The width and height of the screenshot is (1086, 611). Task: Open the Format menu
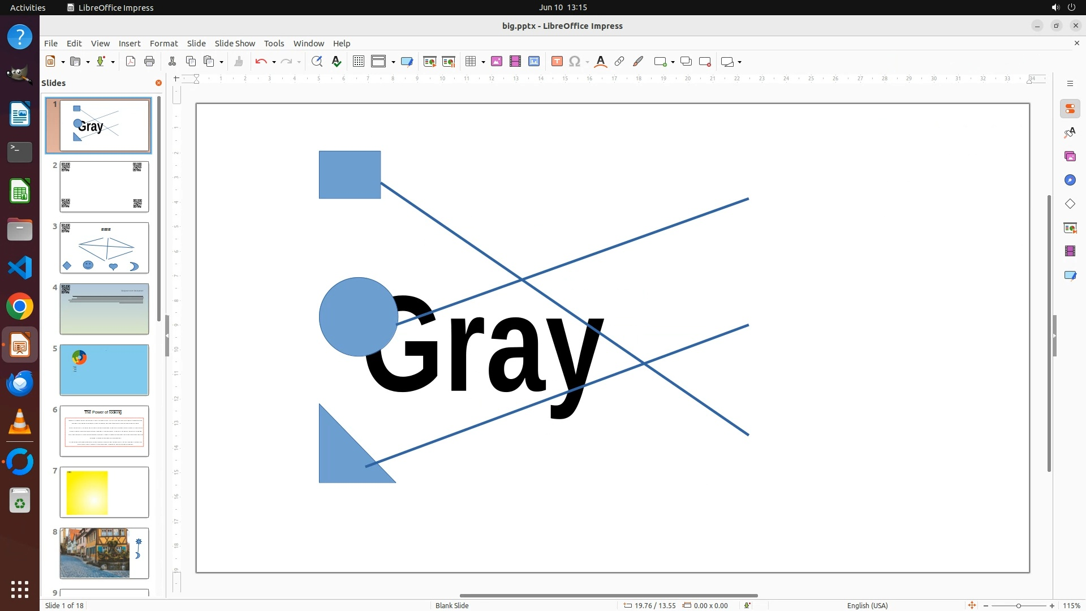coord(163,44)
